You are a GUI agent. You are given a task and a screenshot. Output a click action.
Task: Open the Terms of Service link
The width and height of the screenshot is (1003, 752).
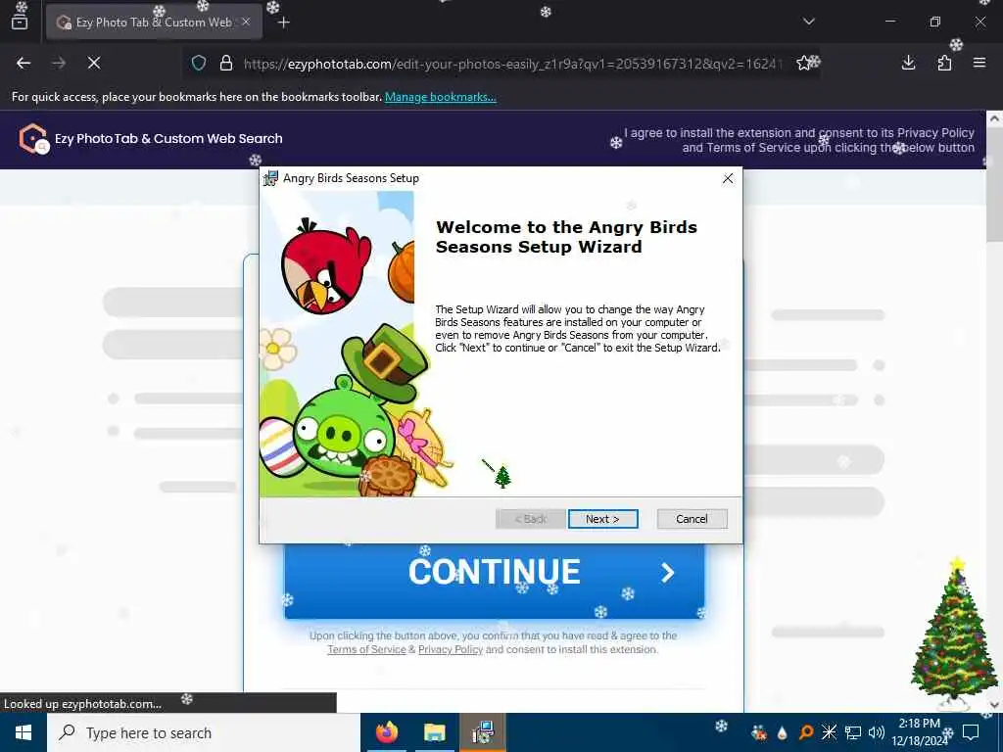(x=366, y=649)
